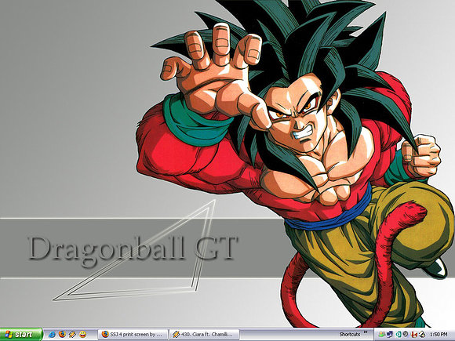This screenshot has width=455, height=341.
Task: Expand the Shortcuts toolbar chevron
Action: [366, 332]
